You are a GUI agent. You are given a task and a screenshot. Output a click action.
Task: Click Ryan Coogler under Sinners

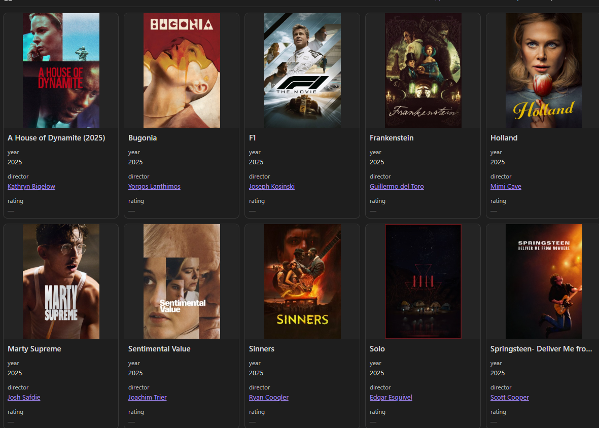(268, 397)
